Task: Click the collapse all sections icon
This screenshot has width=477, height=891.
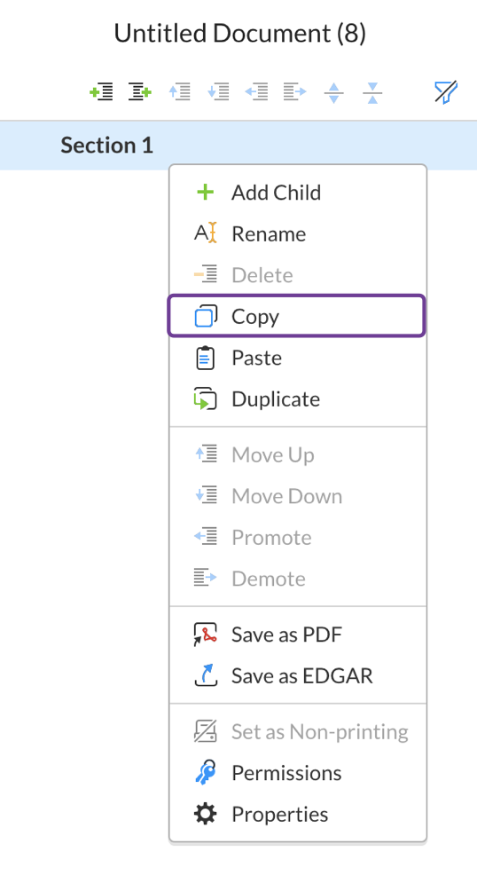Action: [372, 92]
